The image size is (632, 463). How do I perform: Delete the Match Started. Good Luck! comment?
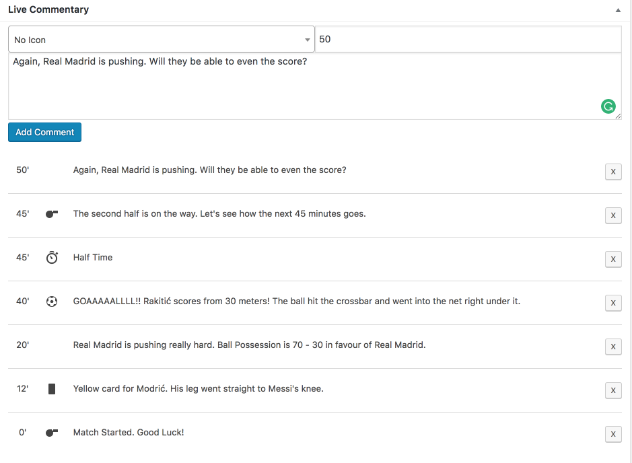(613, 434)
